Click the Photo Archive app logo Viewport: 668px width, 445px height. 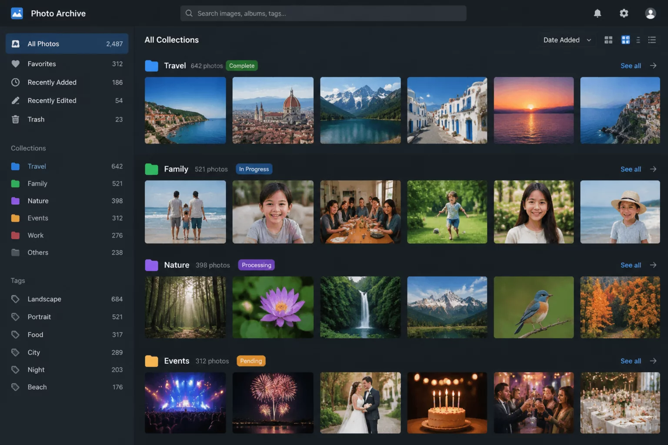click(17, 13)
